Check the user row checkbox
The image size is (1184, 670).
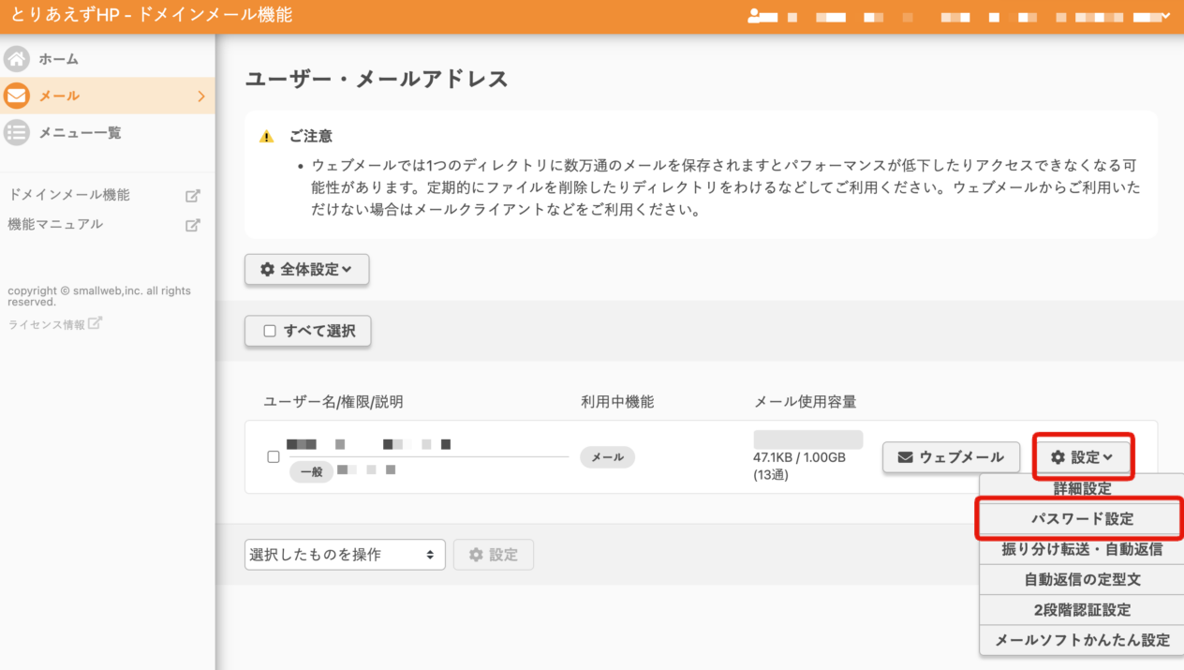coord(274,457)
